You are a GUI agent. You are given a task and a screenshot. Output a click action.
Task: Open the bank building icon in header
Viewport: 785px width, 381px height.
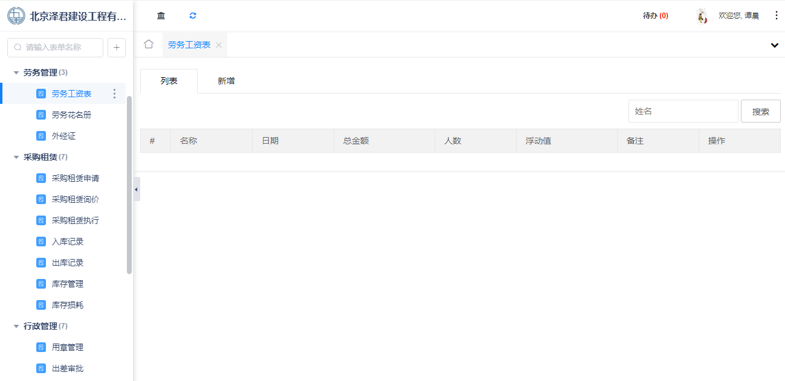coord(161,16)
